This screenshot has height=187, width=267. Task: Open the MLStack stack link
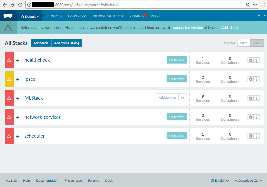pos(34,98)
